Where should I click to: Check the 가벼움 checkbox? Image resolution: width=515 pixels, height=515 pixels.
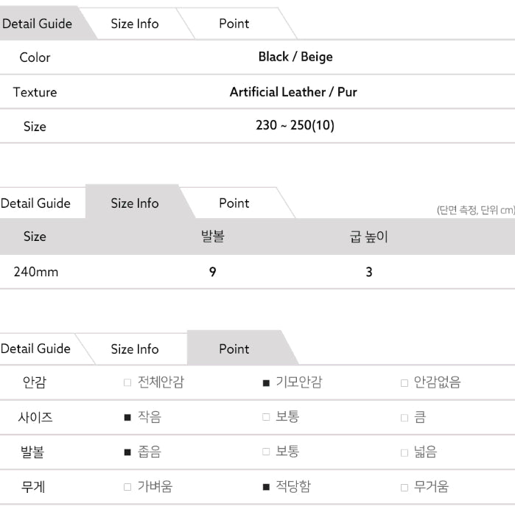point(127,487)
